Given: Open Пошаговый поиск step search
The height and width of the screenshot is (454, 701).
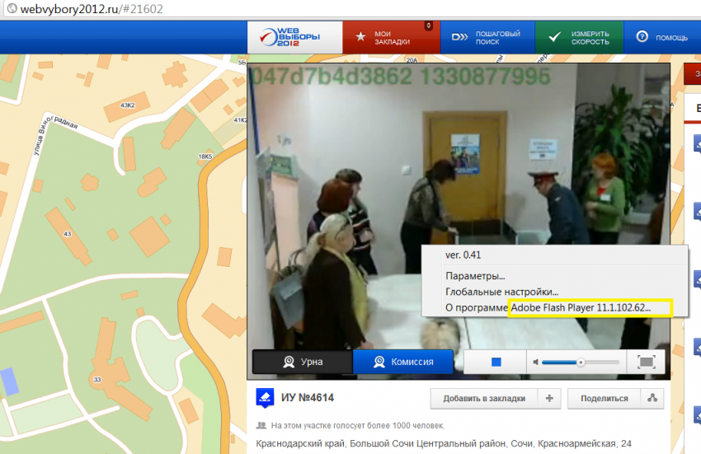Looking at the screenshot, I should 487,38.
